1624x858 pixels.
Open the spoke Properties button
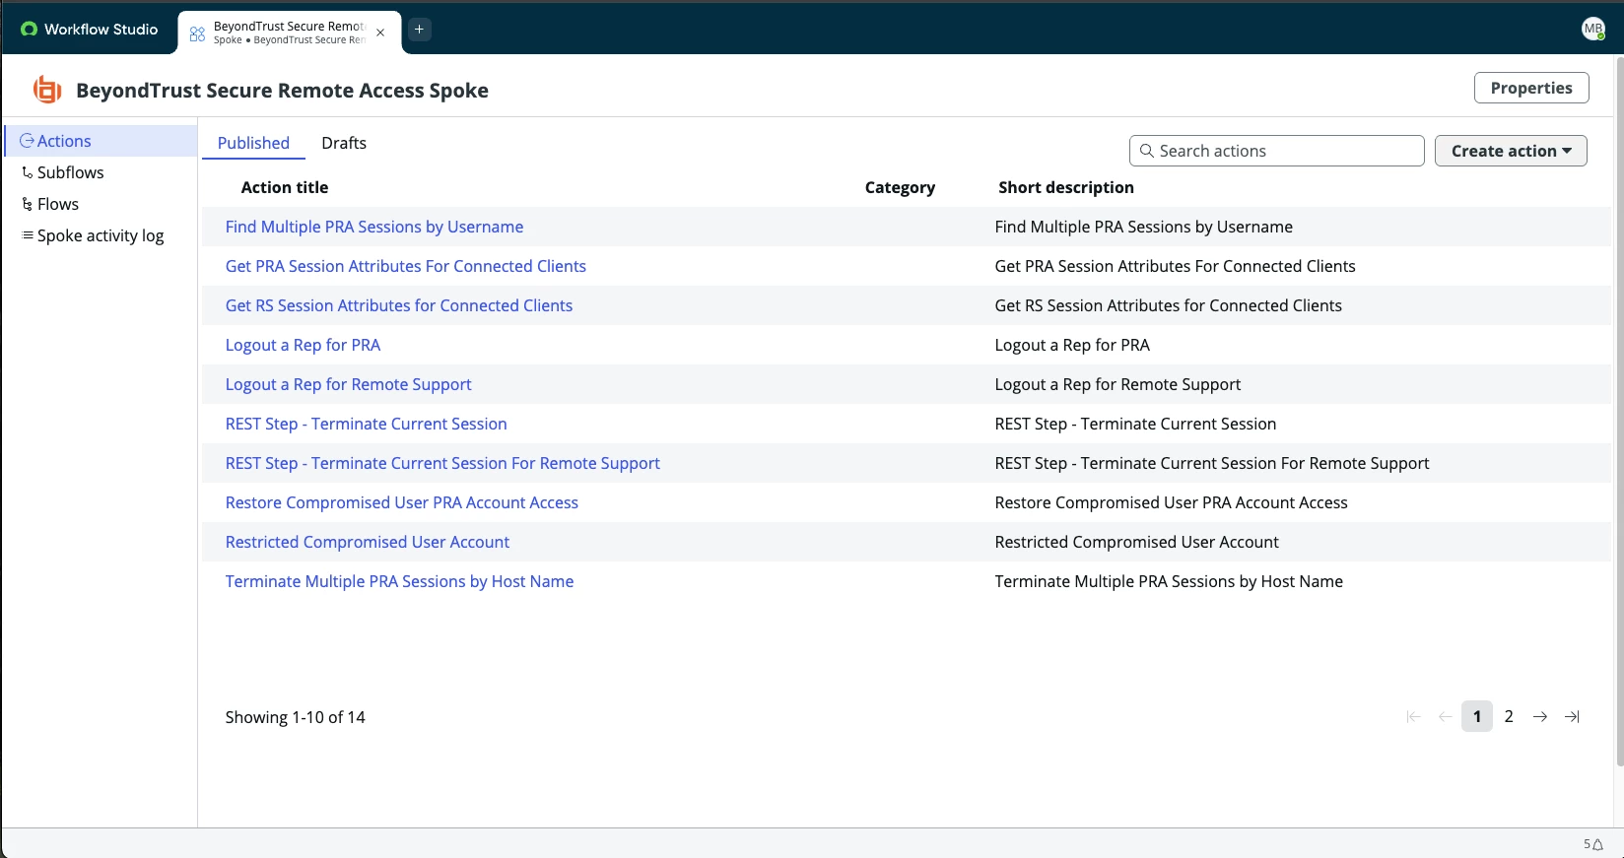coord(1531,88)
